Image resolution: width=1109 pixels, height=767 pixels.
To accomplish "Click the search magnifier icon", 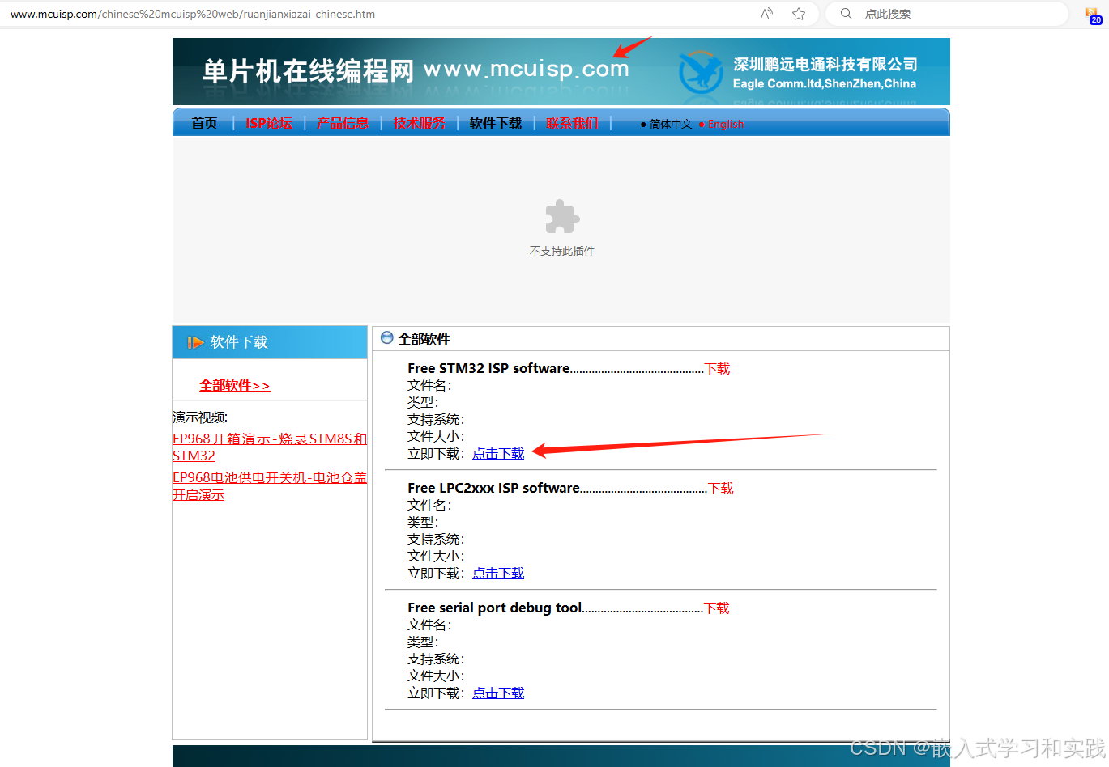I will (x=847, y=14).
